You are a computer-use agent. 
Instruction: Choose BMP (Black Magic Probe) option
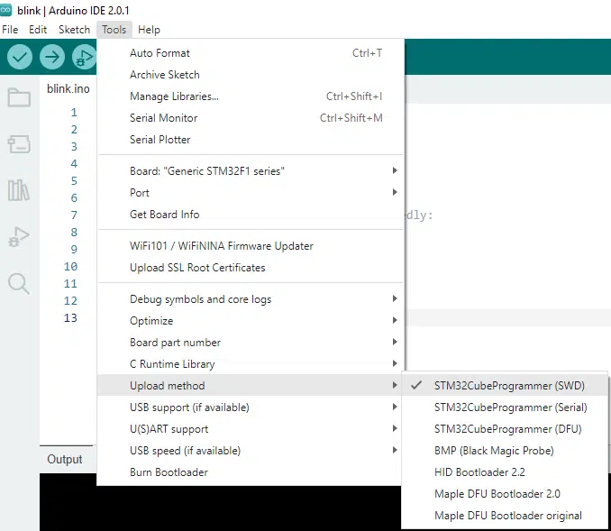[x=505, y=451]
